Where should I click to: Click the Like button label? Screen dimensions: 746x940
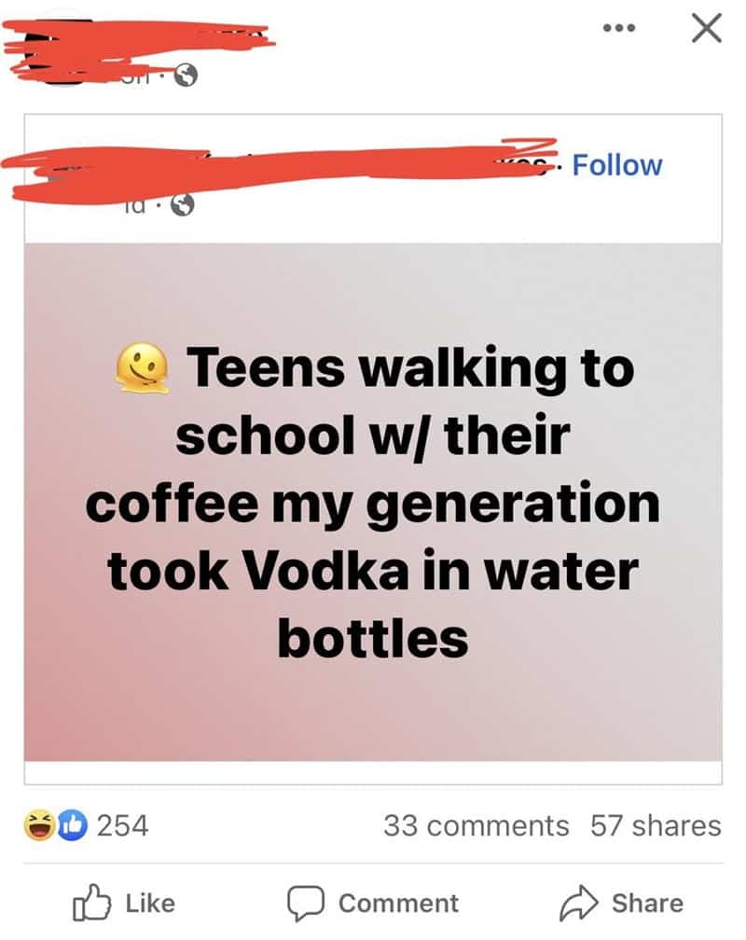[150, 904]
